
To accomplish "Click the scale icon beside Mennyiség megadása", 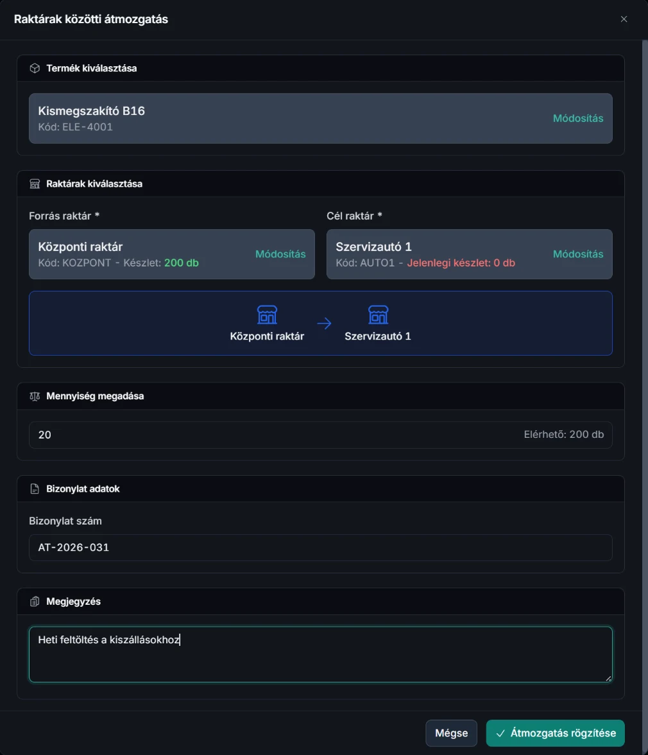I will [x=35, y=396].
